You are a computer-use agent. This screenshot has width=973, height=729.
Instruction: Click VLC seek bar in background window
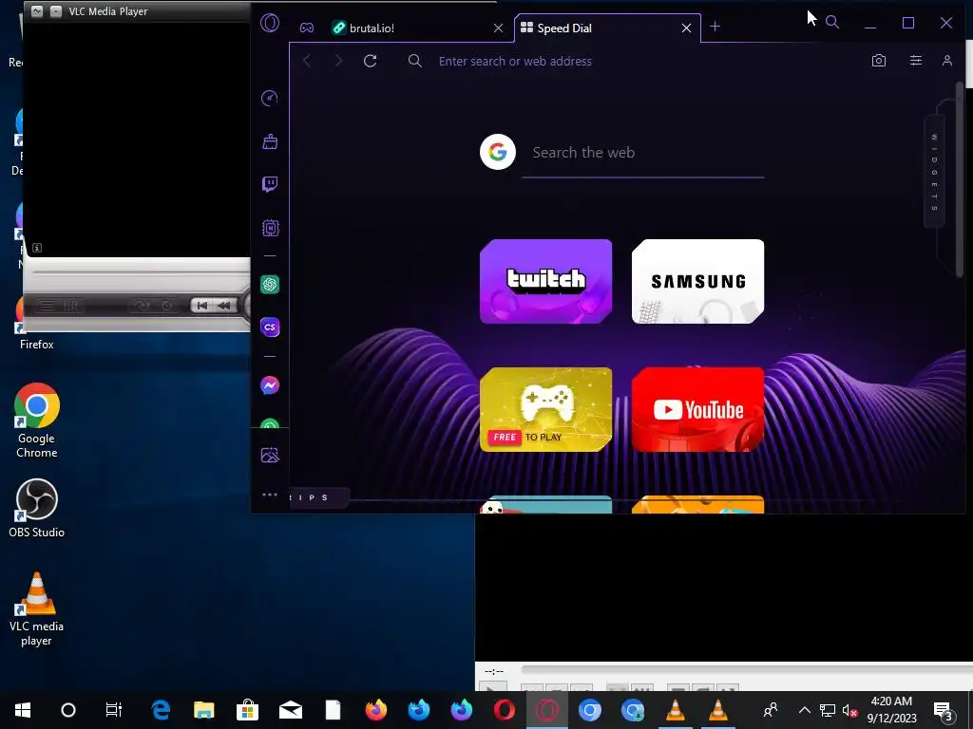coord(745,669)
